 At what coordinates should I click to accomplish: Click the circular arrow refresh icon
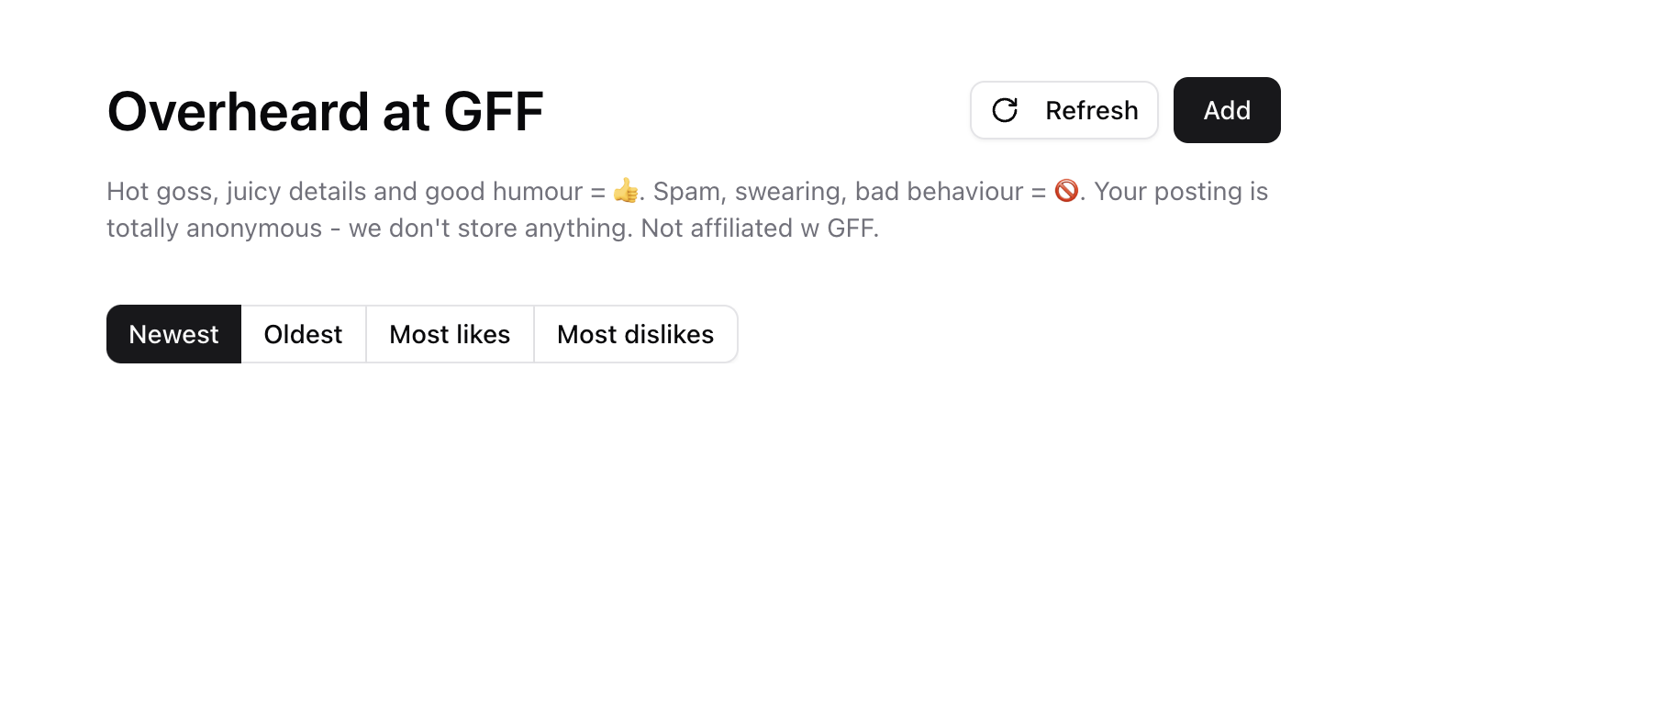pos(1005,110)
